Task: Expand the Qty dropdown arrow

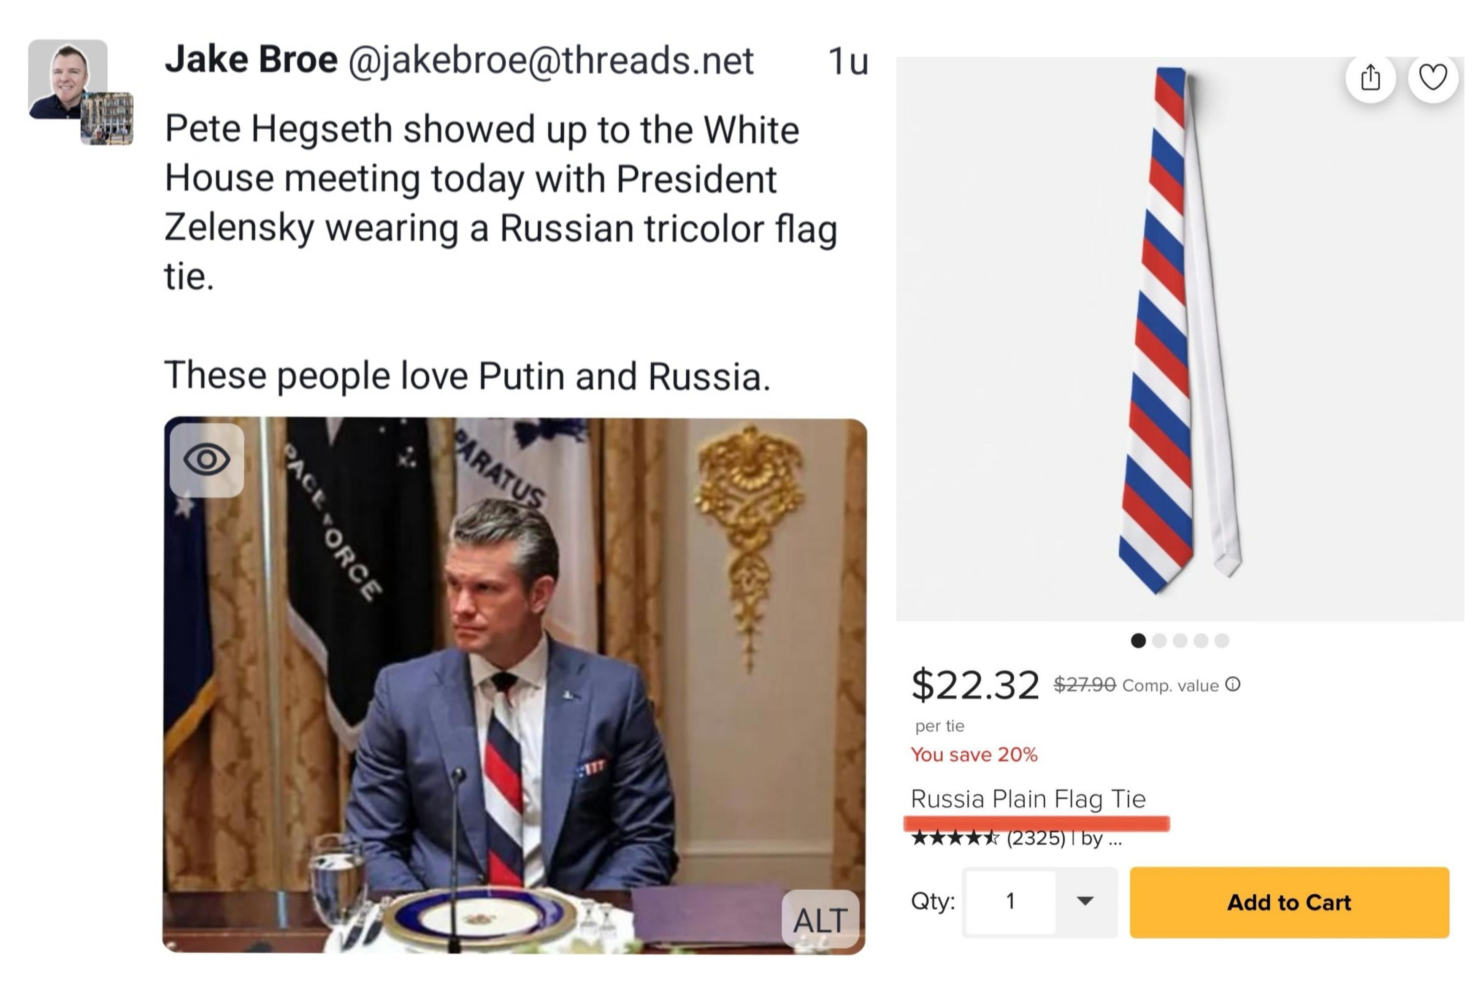Action: pyautogui.click(x=1085, y=901)
